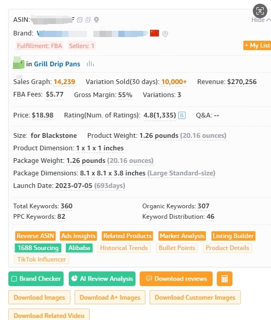Image resolution: width=271 pixels, height=320 pixels.
Task: Open Listing Builder
Action: [233, 236]
